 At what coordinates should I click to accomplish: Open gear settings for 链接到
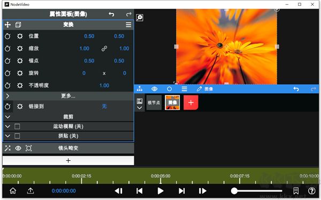tap(20, 107)
